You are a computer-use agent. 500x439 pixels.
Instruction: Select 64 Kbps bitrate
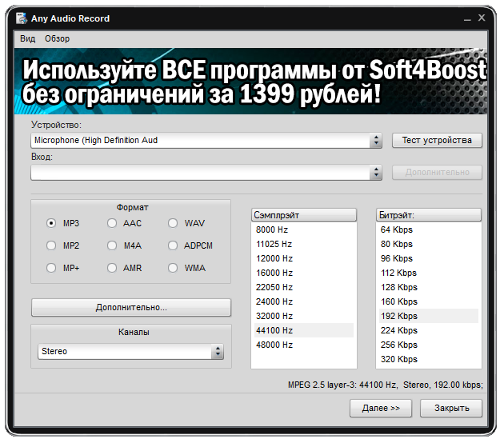click(x=429, y=229)
